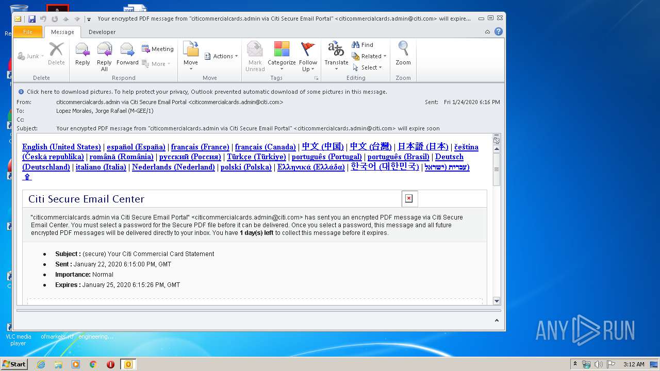The height and width of the screenshot is (371, 660).
Task: Click the blocked picture placeholder icon
Action: pyautogui.click(x=409, y=198)
